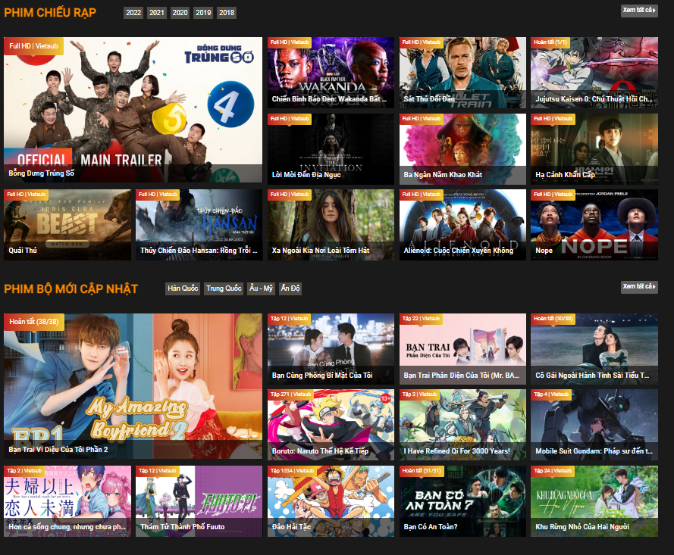Open Cô Gái Ngoài Hành Tinh Sài Tiểu thumbnail

[594, 349]
